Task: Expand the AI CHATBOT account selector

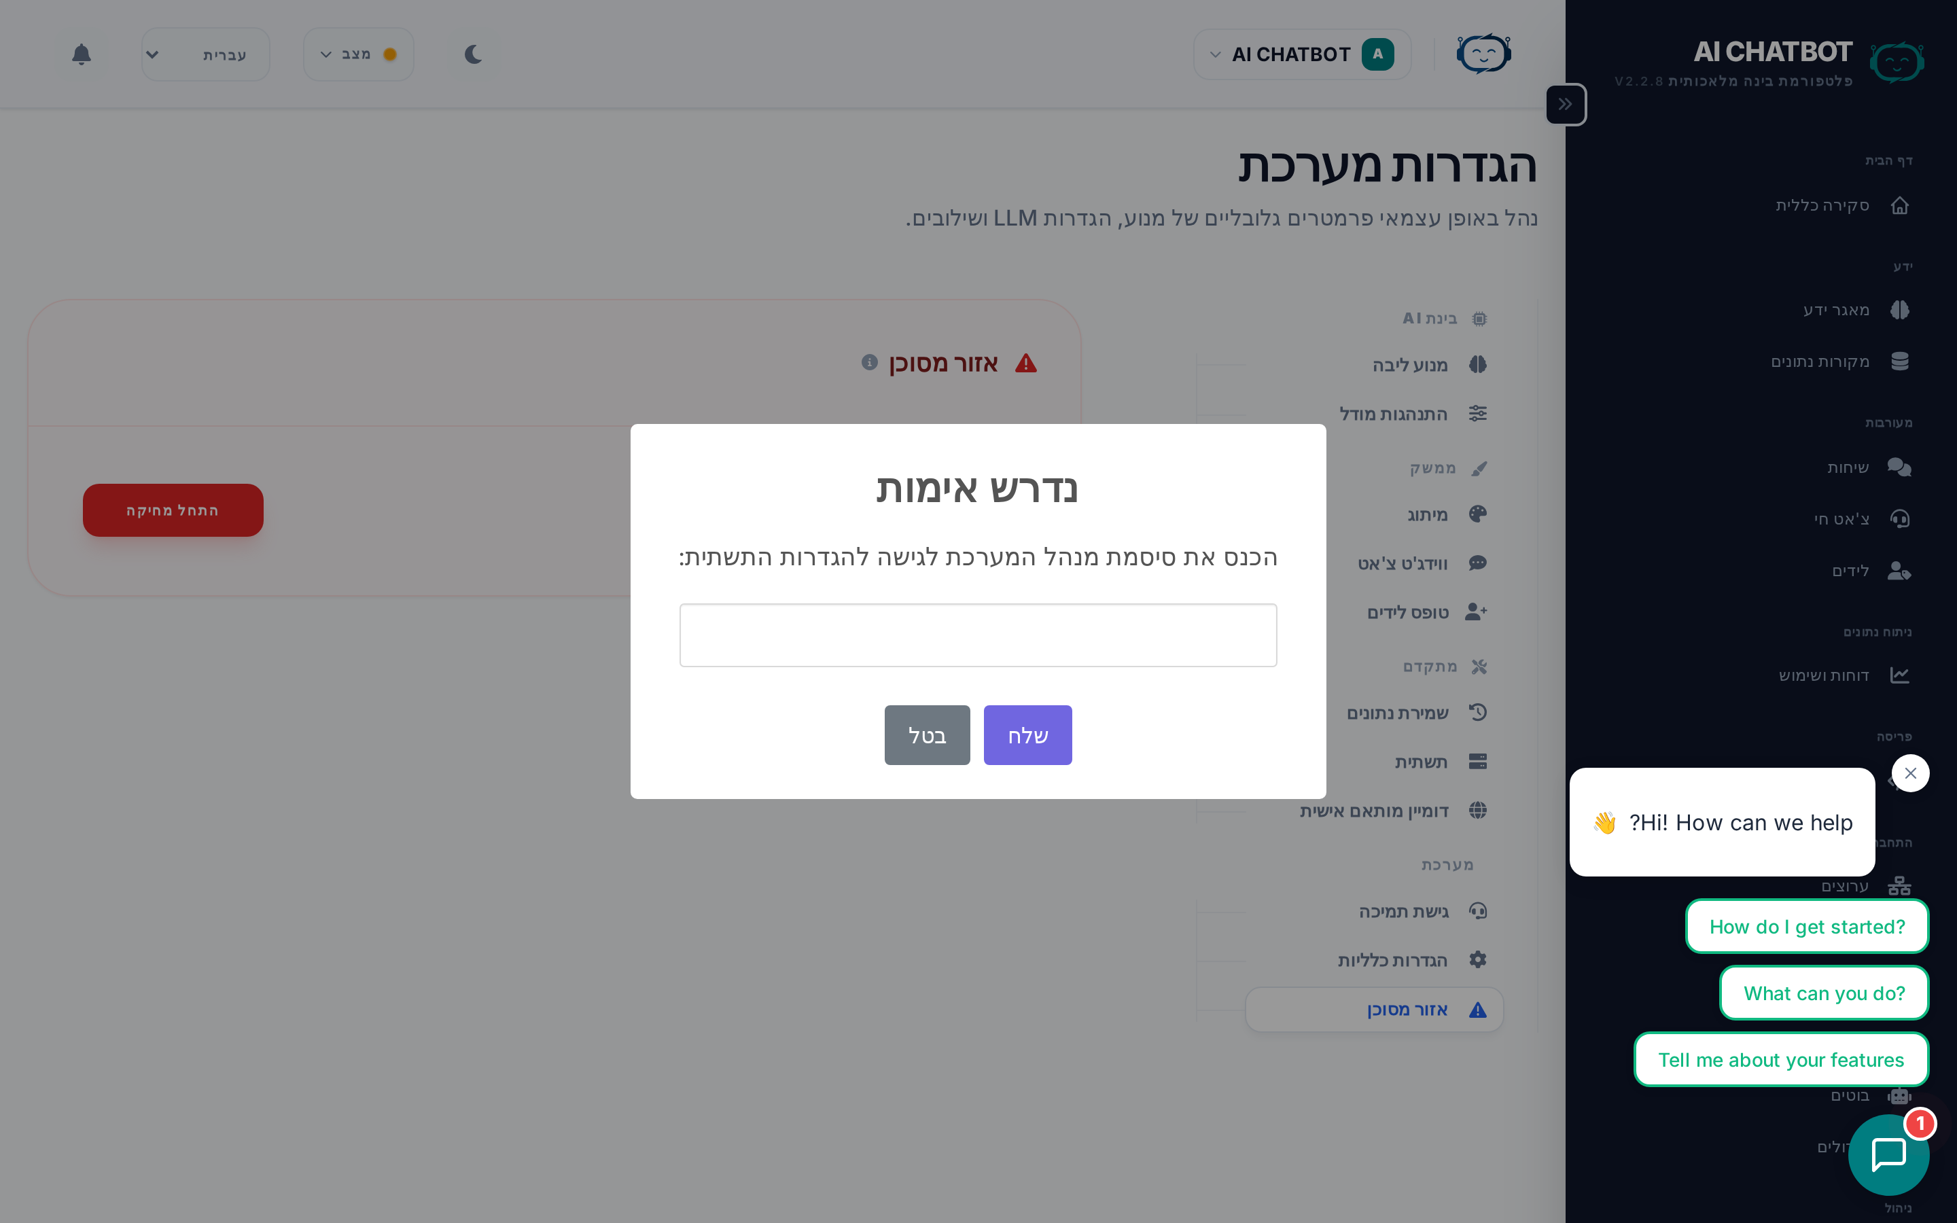Action: (x=1302, y=54)
